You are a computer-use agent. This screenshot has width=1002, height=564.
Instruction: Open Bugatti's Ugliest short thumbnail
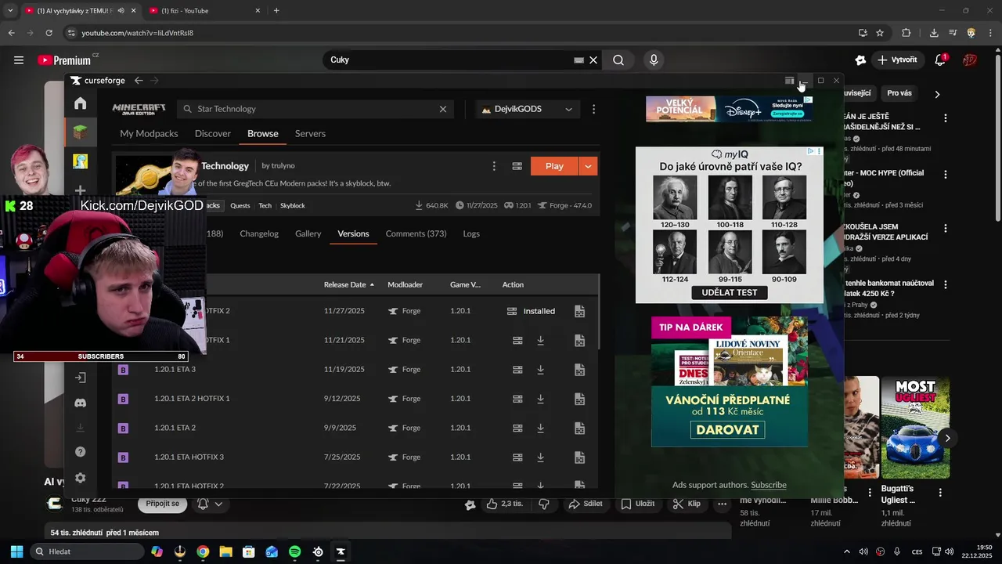point(915,427)
